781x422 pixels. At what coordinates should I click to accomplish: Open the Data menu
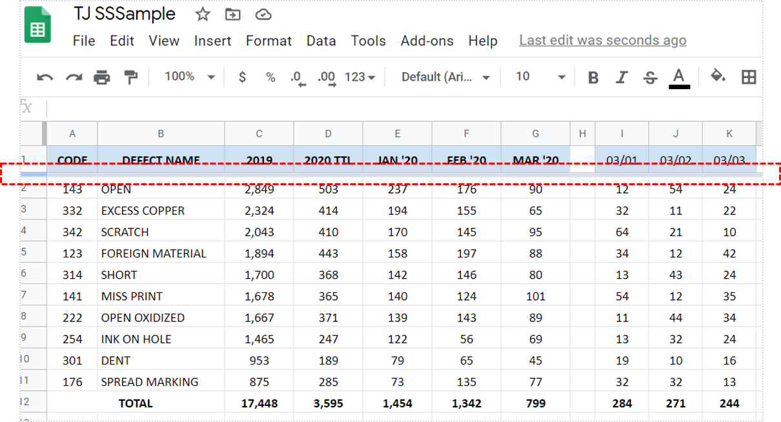(321, 41)
